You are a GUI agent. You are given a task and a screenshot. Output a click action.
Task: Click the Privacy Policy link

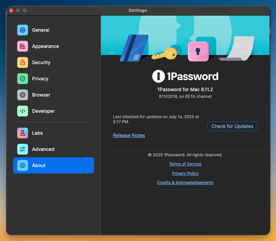pos(185,173)
